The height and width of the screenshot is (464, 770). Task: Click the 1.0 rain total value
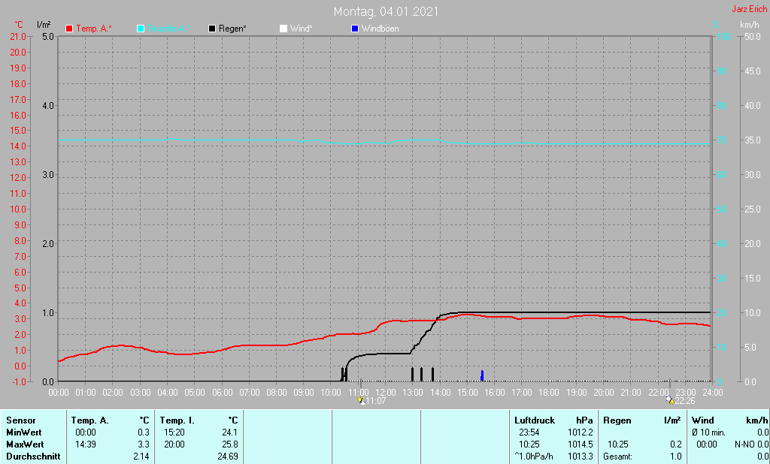click(x=676, y=456)
